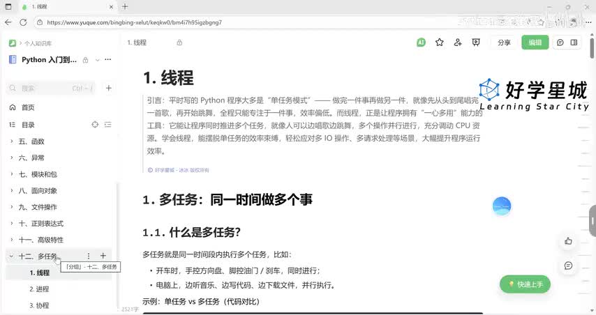The image size is (596, 315).
Task: Click the collapse-all list icon in 目录 row
Action: tap(108, 125)
